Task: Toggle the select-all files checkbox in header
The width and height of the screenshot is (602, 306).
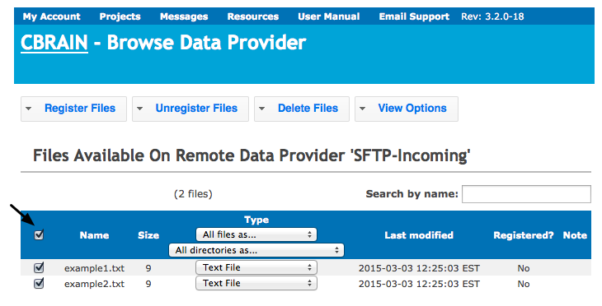Action: pos(39,234)
